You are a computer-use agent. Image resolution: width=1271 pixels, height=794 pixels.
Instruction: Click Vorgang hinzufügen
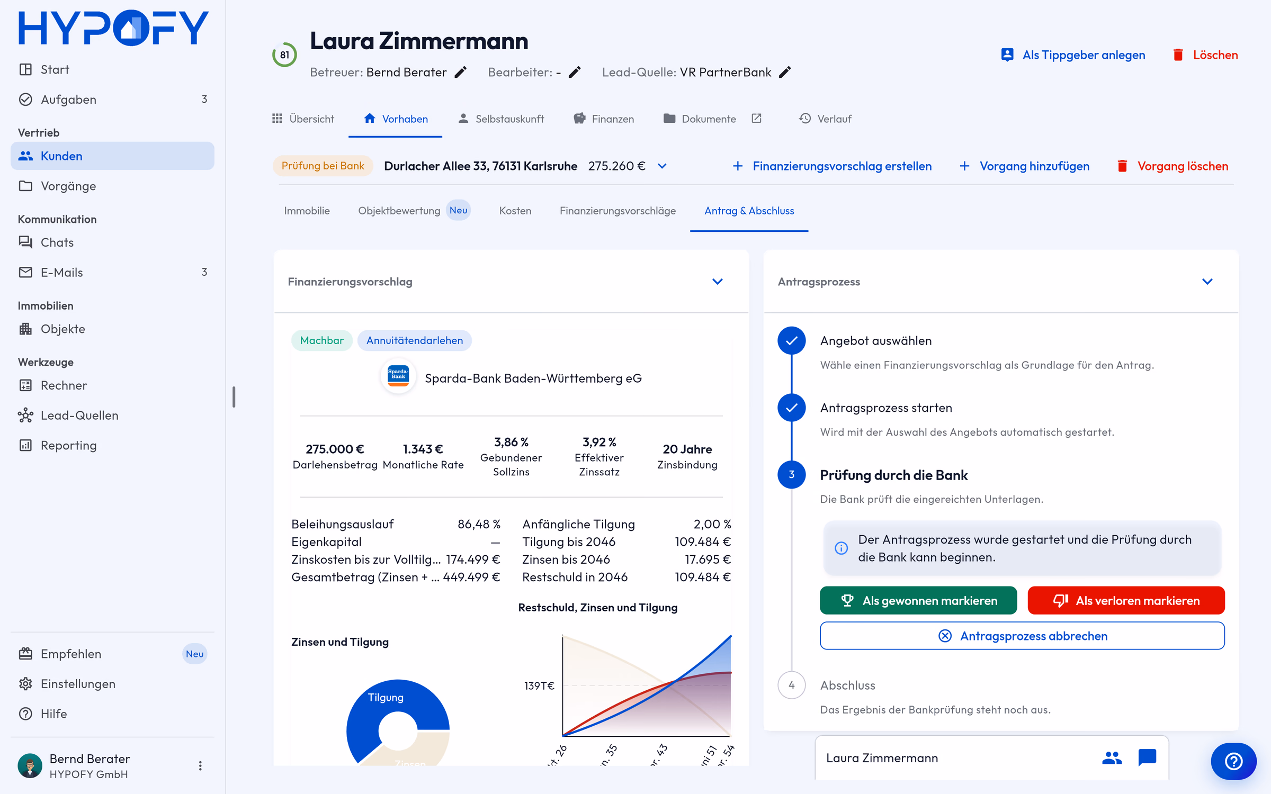click(x=1024, y=166)
